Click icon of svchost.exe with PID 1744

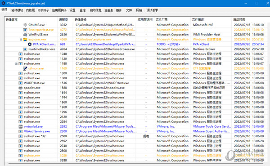(x=21, y=98)
